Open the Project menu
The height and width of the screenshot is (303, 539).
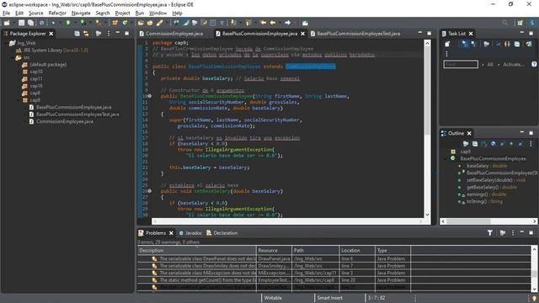[x=122, y=13]
